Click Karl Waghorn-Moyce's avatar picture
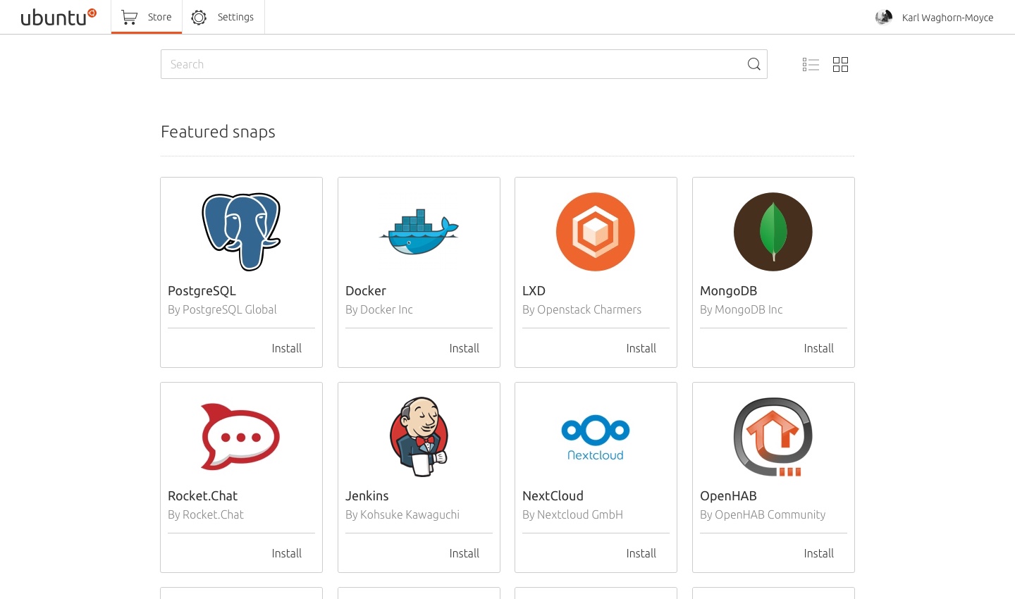Viewport: 1015px width, 599px height. pos(884,17)
